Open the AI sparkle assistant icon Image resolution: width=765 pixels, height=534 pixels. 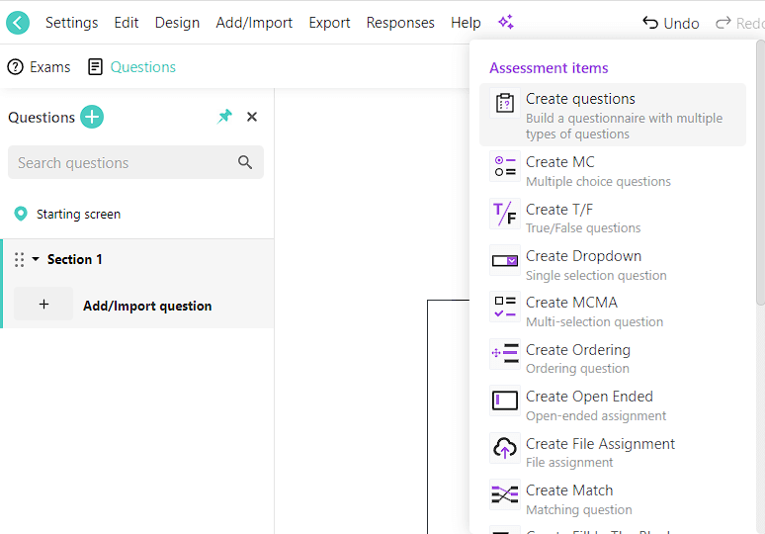(x=505, y=23)
